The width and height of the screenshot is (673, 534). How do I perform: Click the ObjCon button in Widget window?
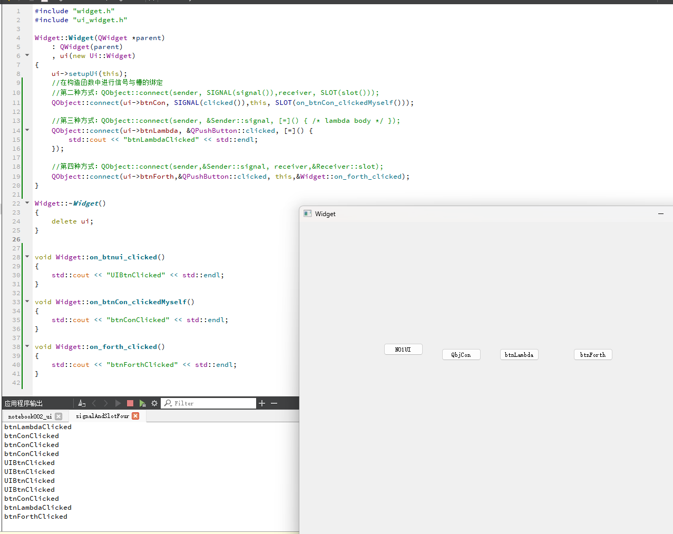461,355
